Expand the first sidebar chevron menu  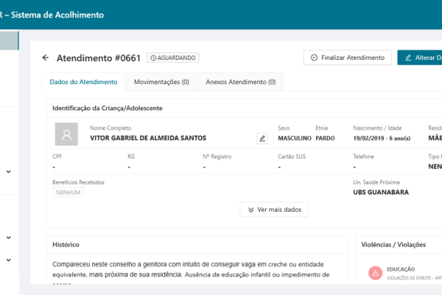point(8,172)
